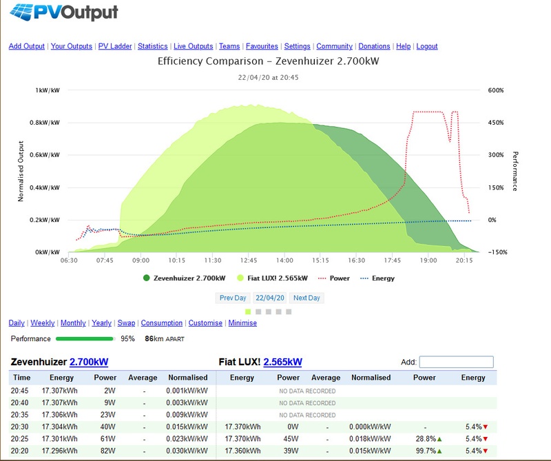Click the 28.8% power value

pos(426,439)
